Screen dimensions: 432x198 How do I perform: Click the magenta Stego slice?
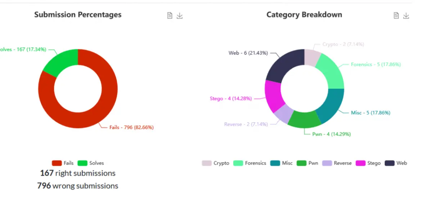click(x=273, y=96)
